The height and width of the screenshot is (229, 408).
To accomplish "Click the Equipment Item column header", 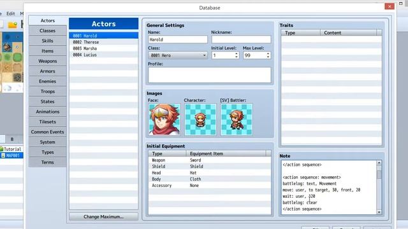I will coord(226,153).
